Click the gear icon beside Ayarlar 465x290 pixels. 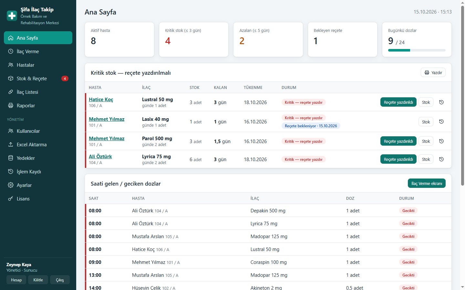[x=11, y=185]
